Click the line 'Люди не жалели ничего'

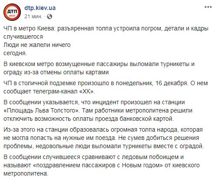(x=37, y=45)
